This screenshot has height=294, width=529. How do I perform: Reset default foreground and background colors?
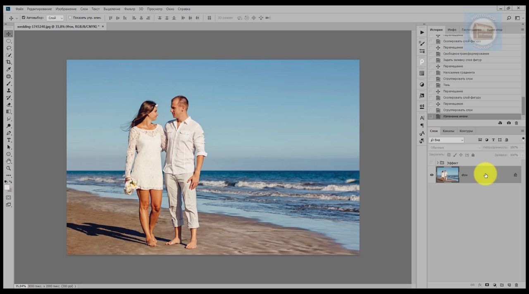6,182
